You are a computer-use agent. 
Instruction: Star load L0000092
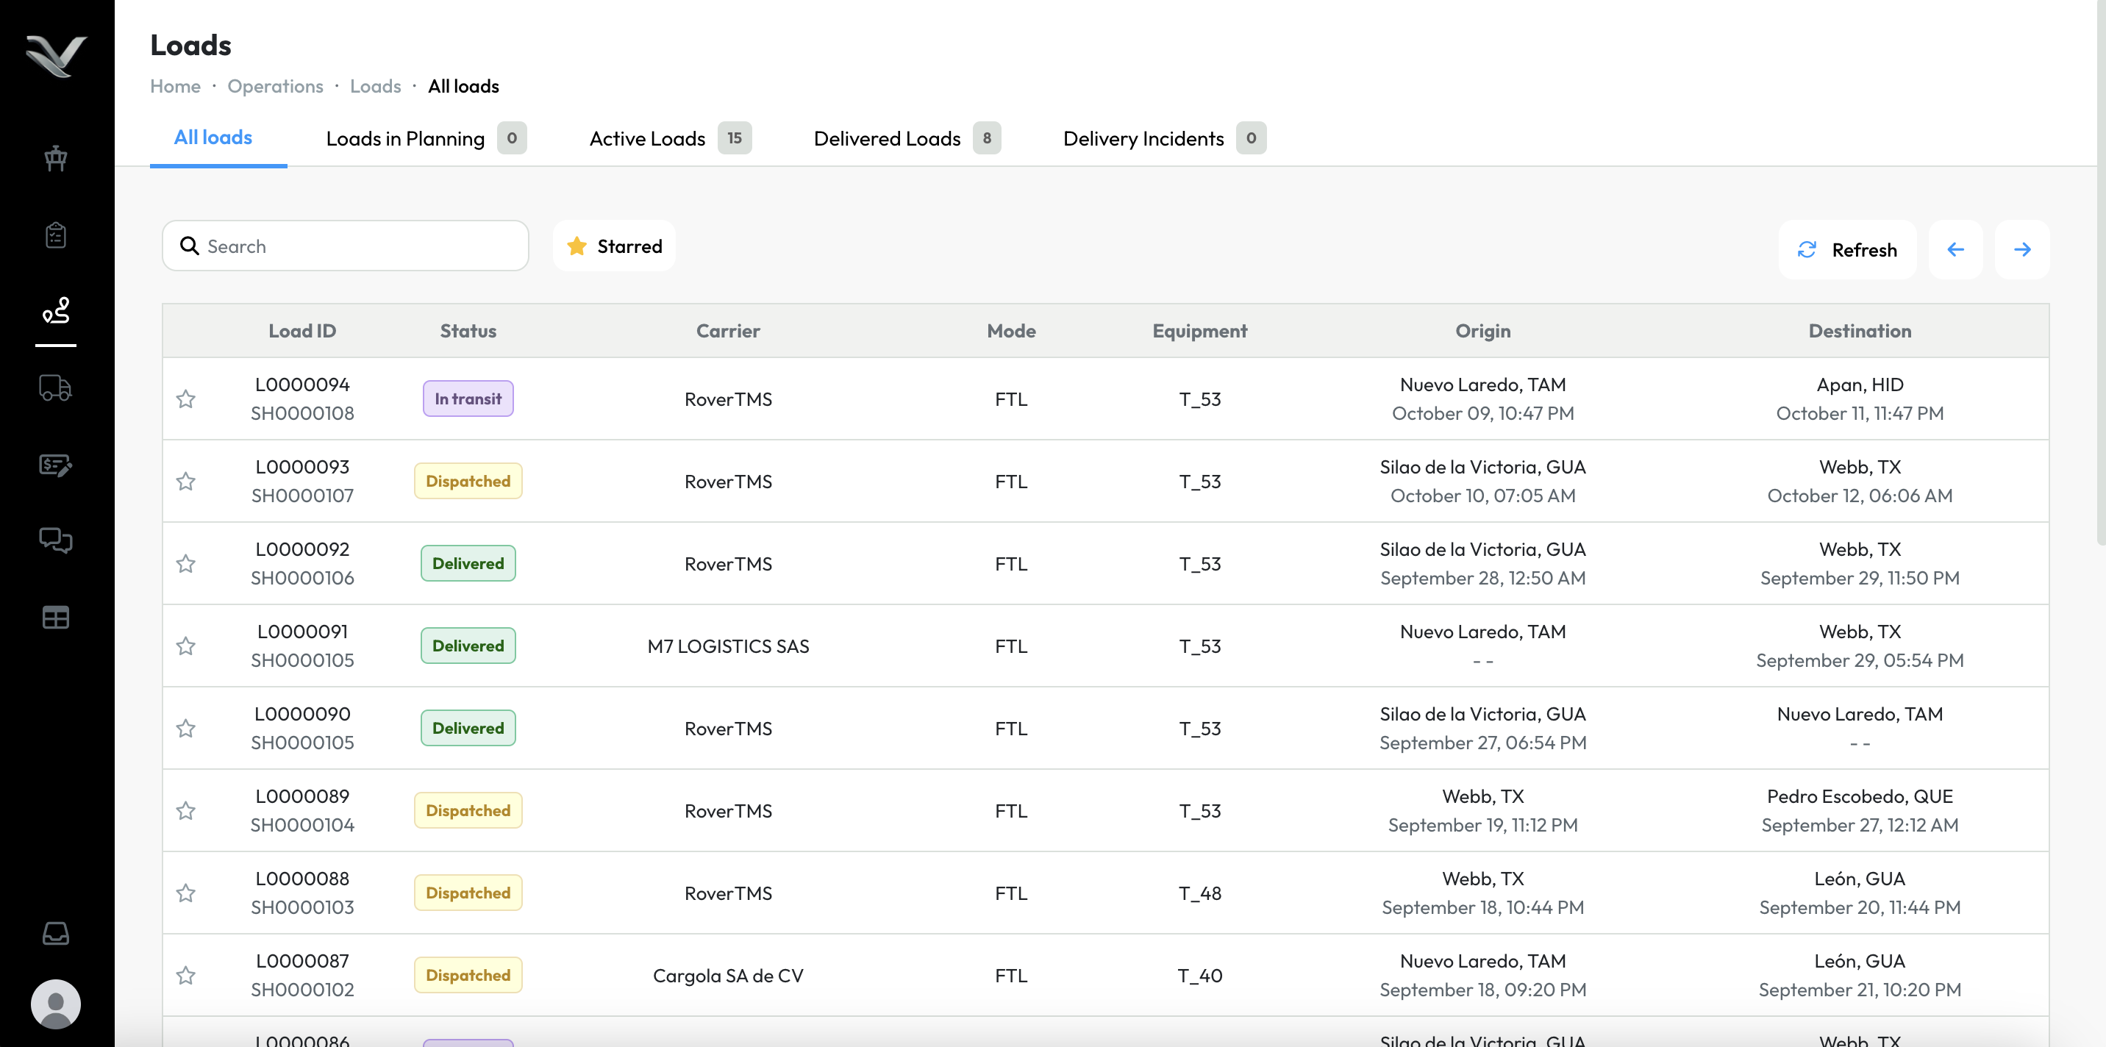[186, 563]
